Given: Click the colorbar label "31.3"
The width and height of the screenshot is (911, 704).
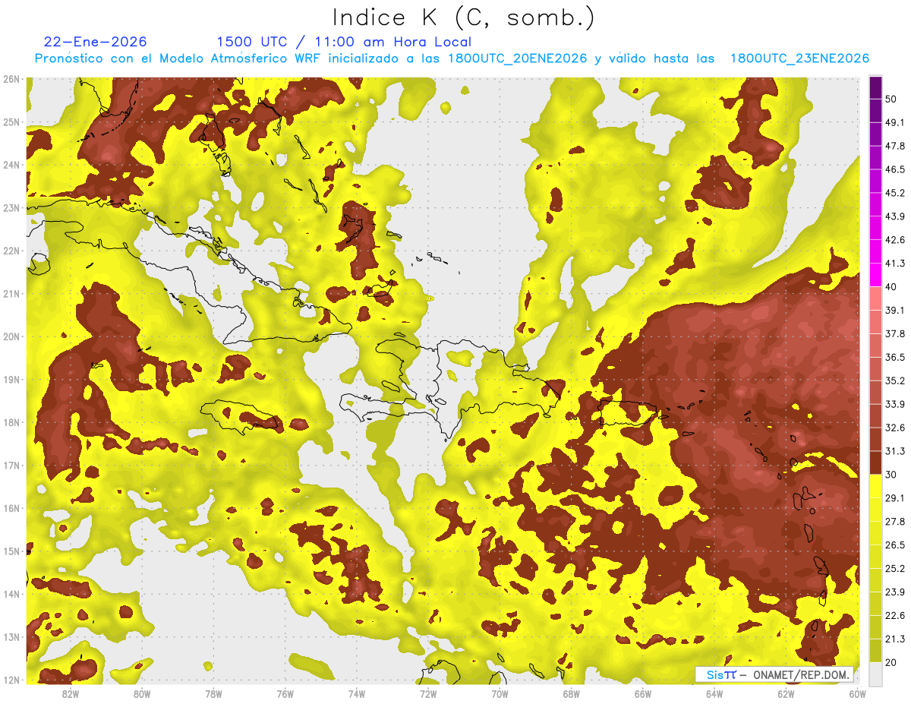Looking at the screenshot, I should click(894, 451).
